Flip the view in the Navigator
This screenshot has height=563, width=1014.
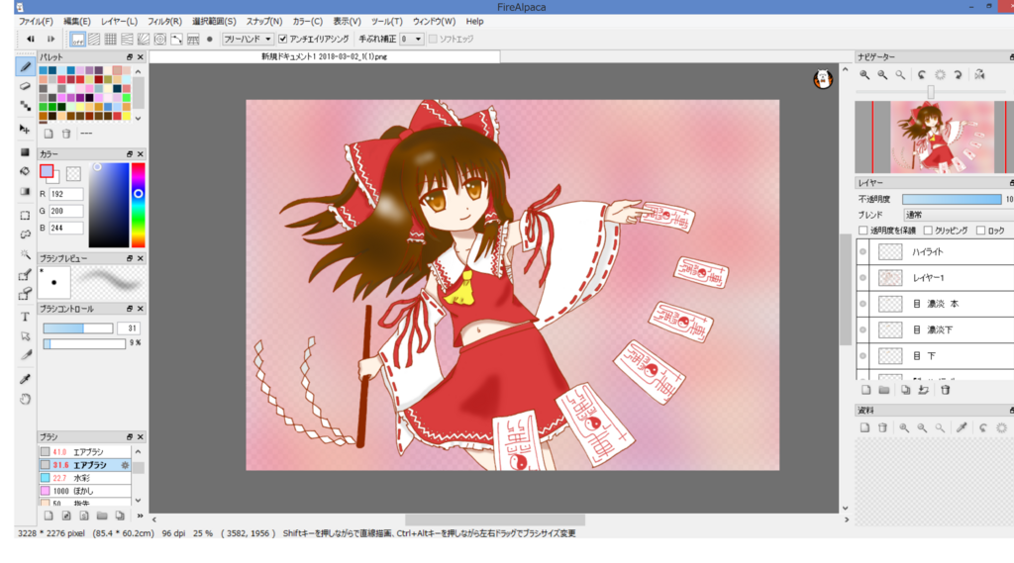coord(979,75)
